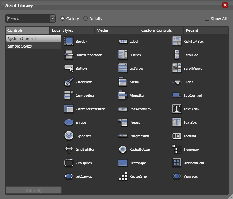
Task: Click the RichTextBox text label
Action: tap(193, 42)
